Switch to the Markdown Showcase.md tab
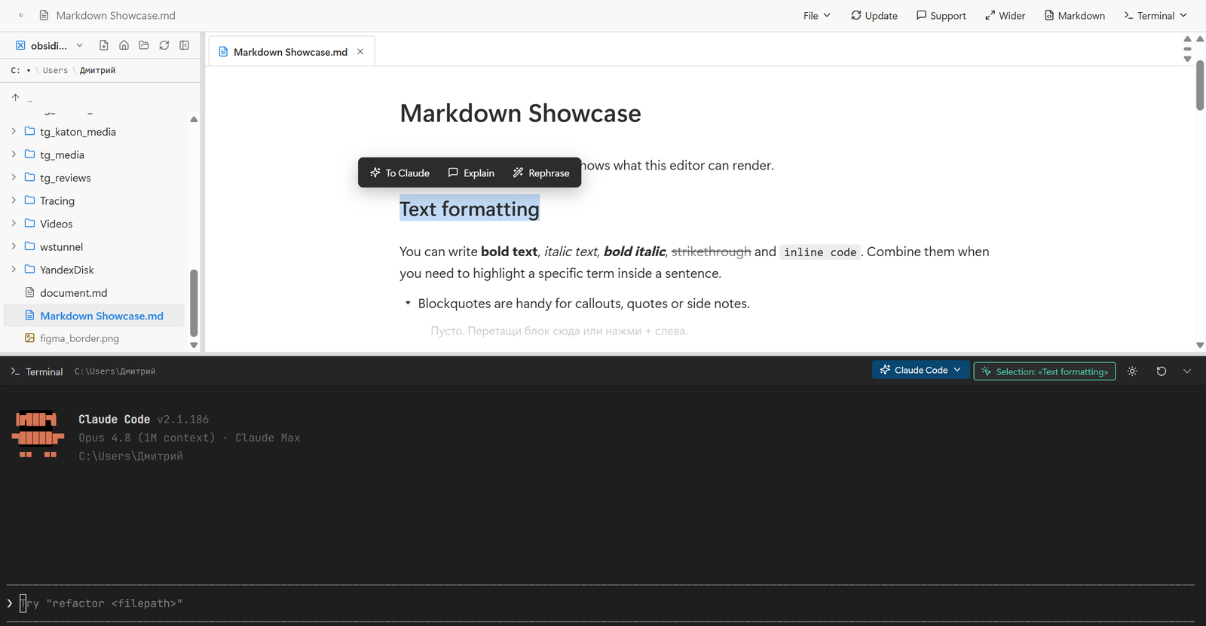The image size is (1206, 626). coord(291,52)
